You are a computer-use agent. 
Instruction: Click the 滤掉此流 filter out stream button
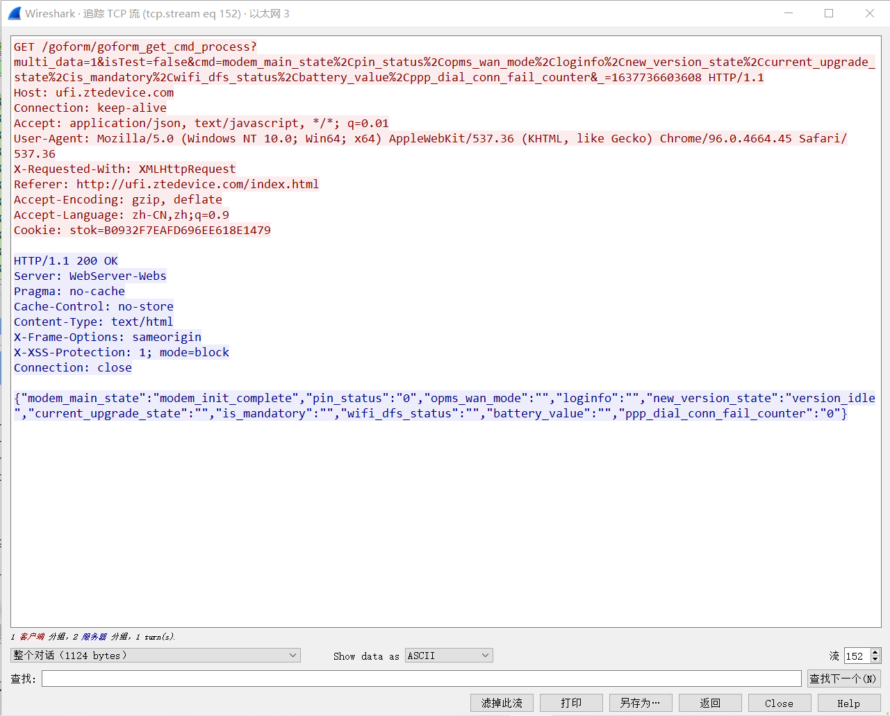pos(502,703)
